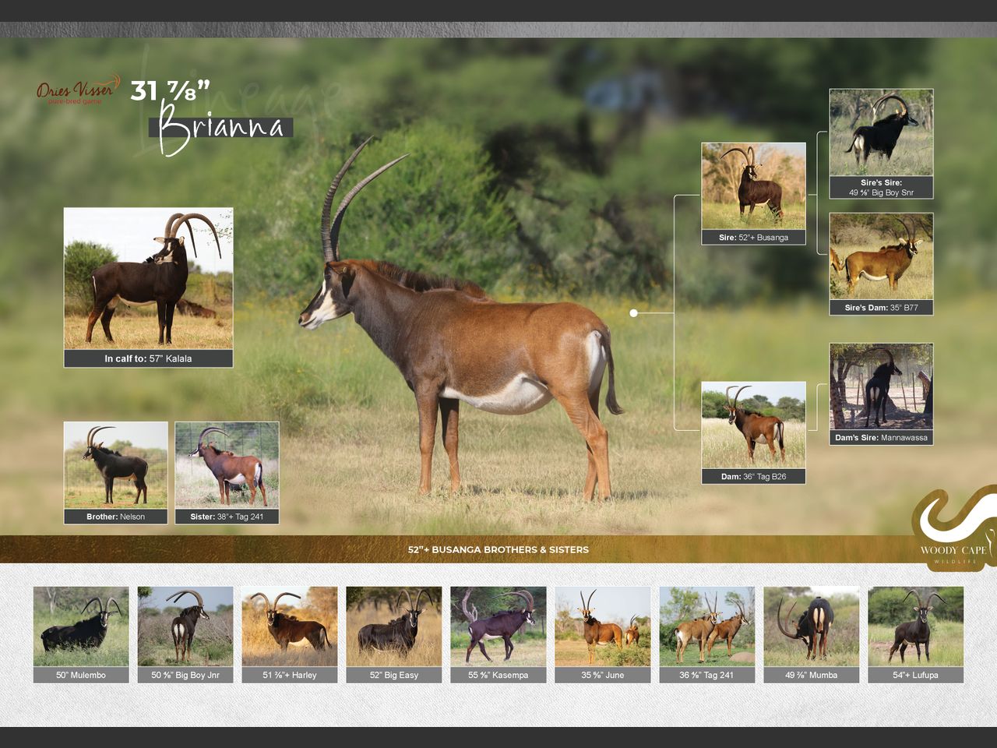997x748 pixels.
Task: Open the Kasempa bull thumbnail
Action: tap(498, 627)
